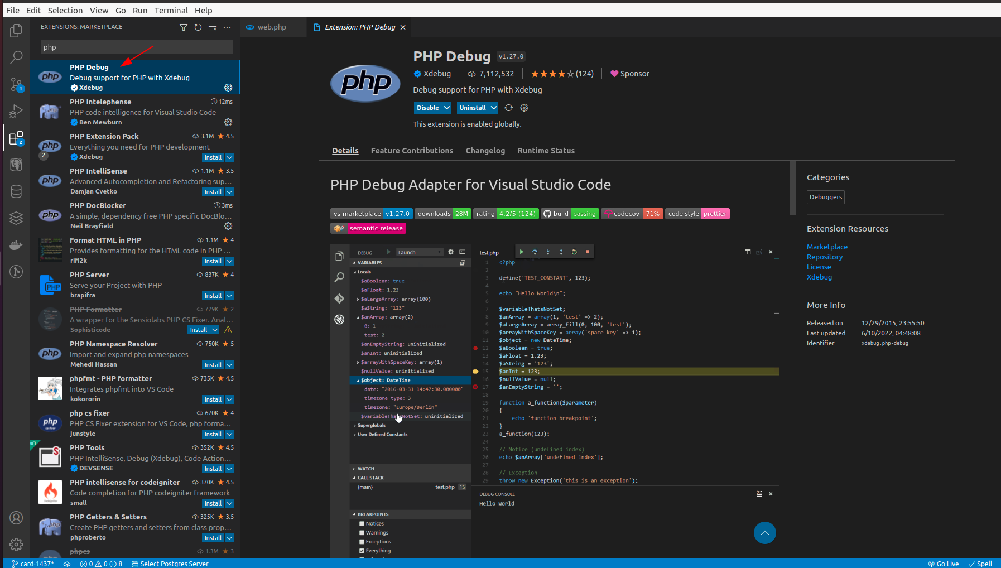Click the Uninstall button
Viewport: 1001px width, 568px height.
(473, 108)
